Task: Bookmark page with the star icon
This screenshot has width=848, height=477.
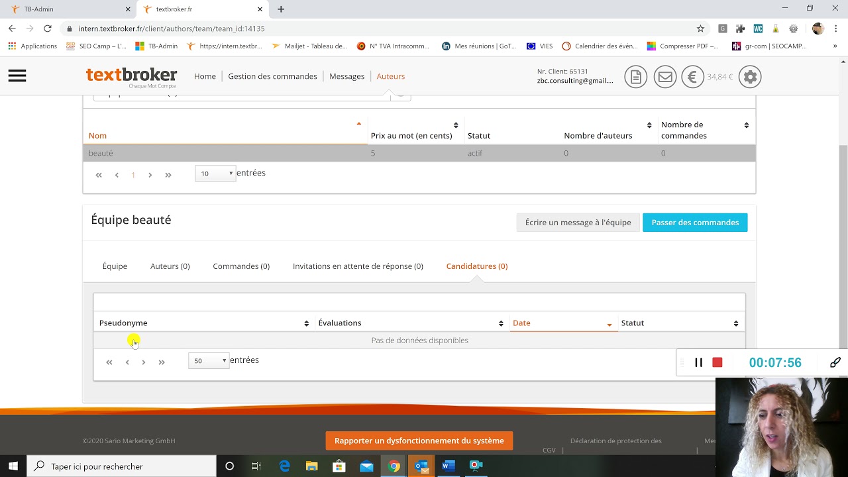Action: (700, 28)
